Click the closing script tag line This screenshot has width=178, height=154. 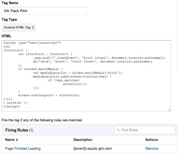pyautogui.click(x=12, y=107)
